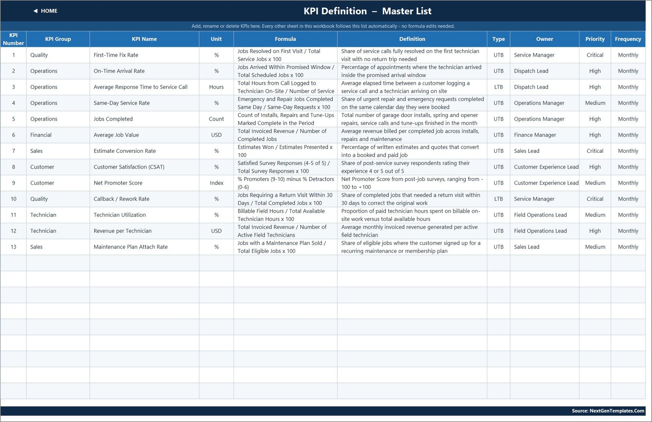The height and width of the screenshot is (422, 652).
Task: Select the Estimates Won formula cell
Action: point(285,151)
